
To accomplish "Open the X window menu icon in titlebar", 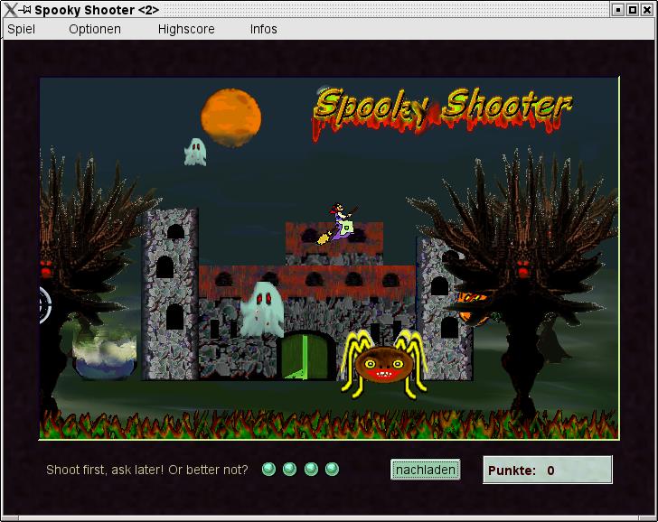I will 10,10.
